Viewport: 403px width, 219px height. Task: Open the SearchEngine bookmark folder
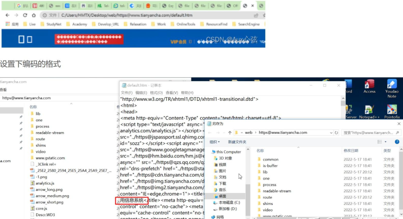coord(246,24)
